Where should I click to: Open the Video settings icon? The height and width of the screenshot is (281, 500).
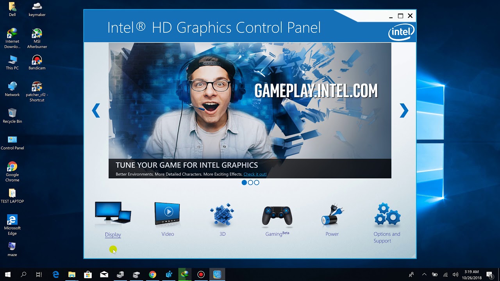click(167, 213)
